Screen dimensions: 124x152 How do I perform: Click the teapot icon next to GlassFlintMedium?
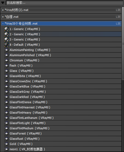[x=7, y=128]
